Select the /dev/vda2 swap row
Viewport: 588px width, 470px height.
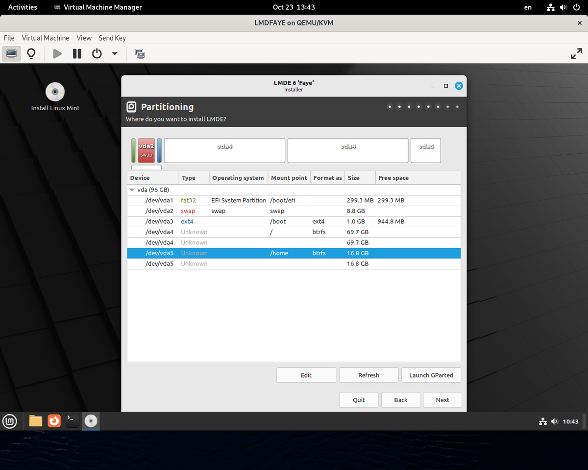294,211
